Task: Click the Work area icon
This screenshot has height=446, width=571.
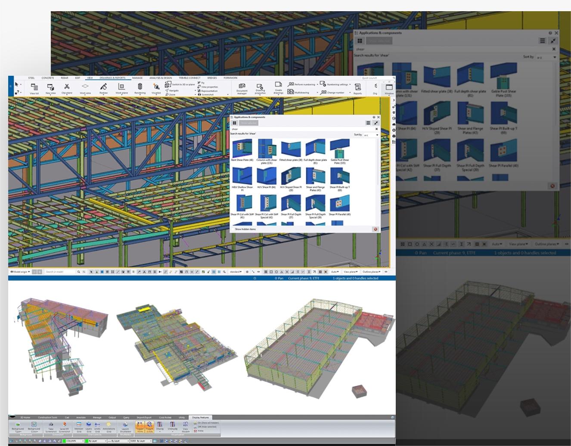Action: click(85, 87)
